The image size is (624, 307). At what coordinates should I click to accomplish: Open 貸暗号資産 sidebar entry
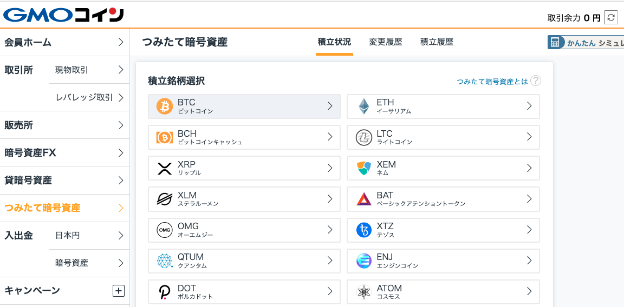pyautogui.click(x=64, y=181)
